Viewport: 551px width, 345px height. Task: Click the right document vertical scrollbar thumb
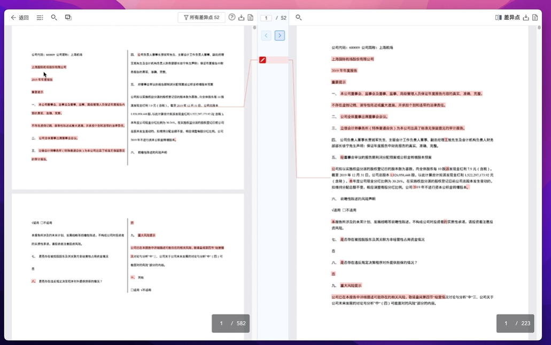(x=539, y=28)
